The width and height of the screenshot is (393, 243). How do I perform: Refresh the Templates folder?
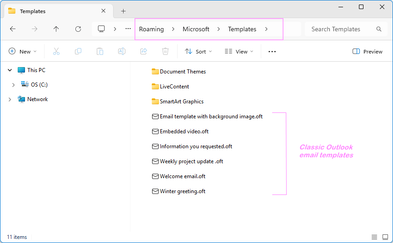coord(78,29)
